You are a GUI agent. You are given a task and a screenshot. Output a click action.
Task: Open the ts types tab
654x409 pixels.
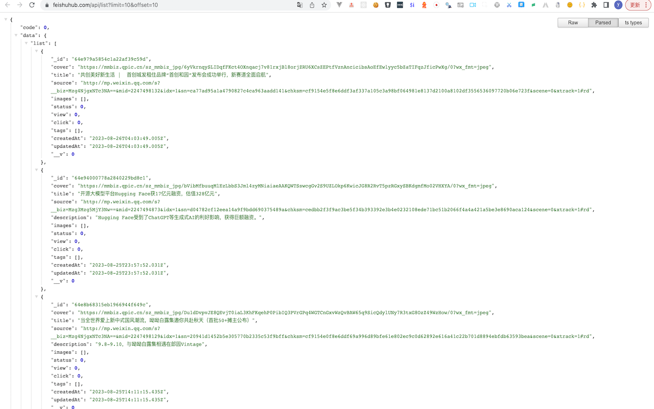tap(633, 22)
